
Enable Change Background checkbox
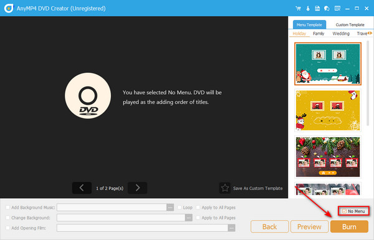click(8, 218)
